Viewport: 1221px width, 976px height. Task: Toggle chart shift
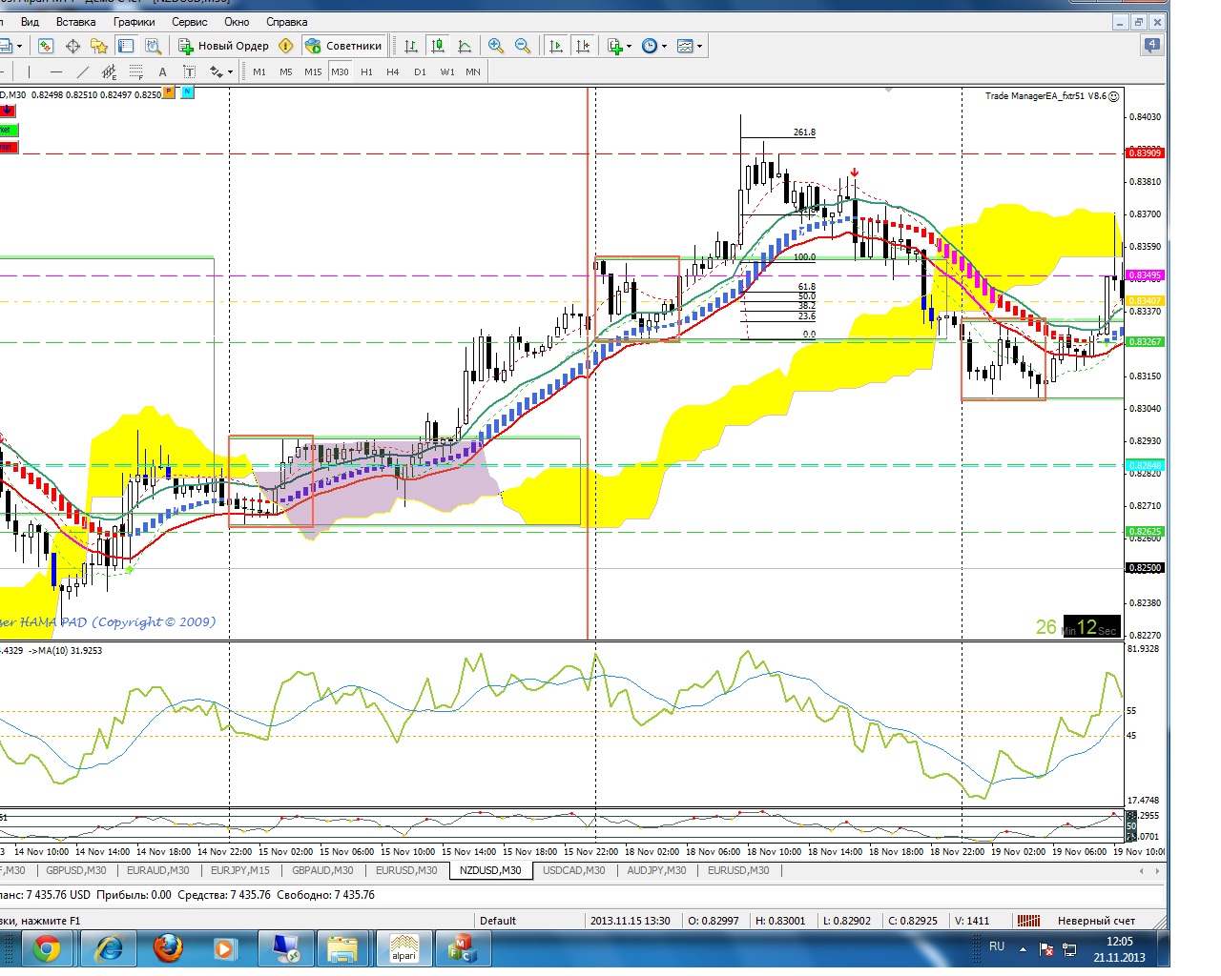pyautogui.click(x=583, y=46)
